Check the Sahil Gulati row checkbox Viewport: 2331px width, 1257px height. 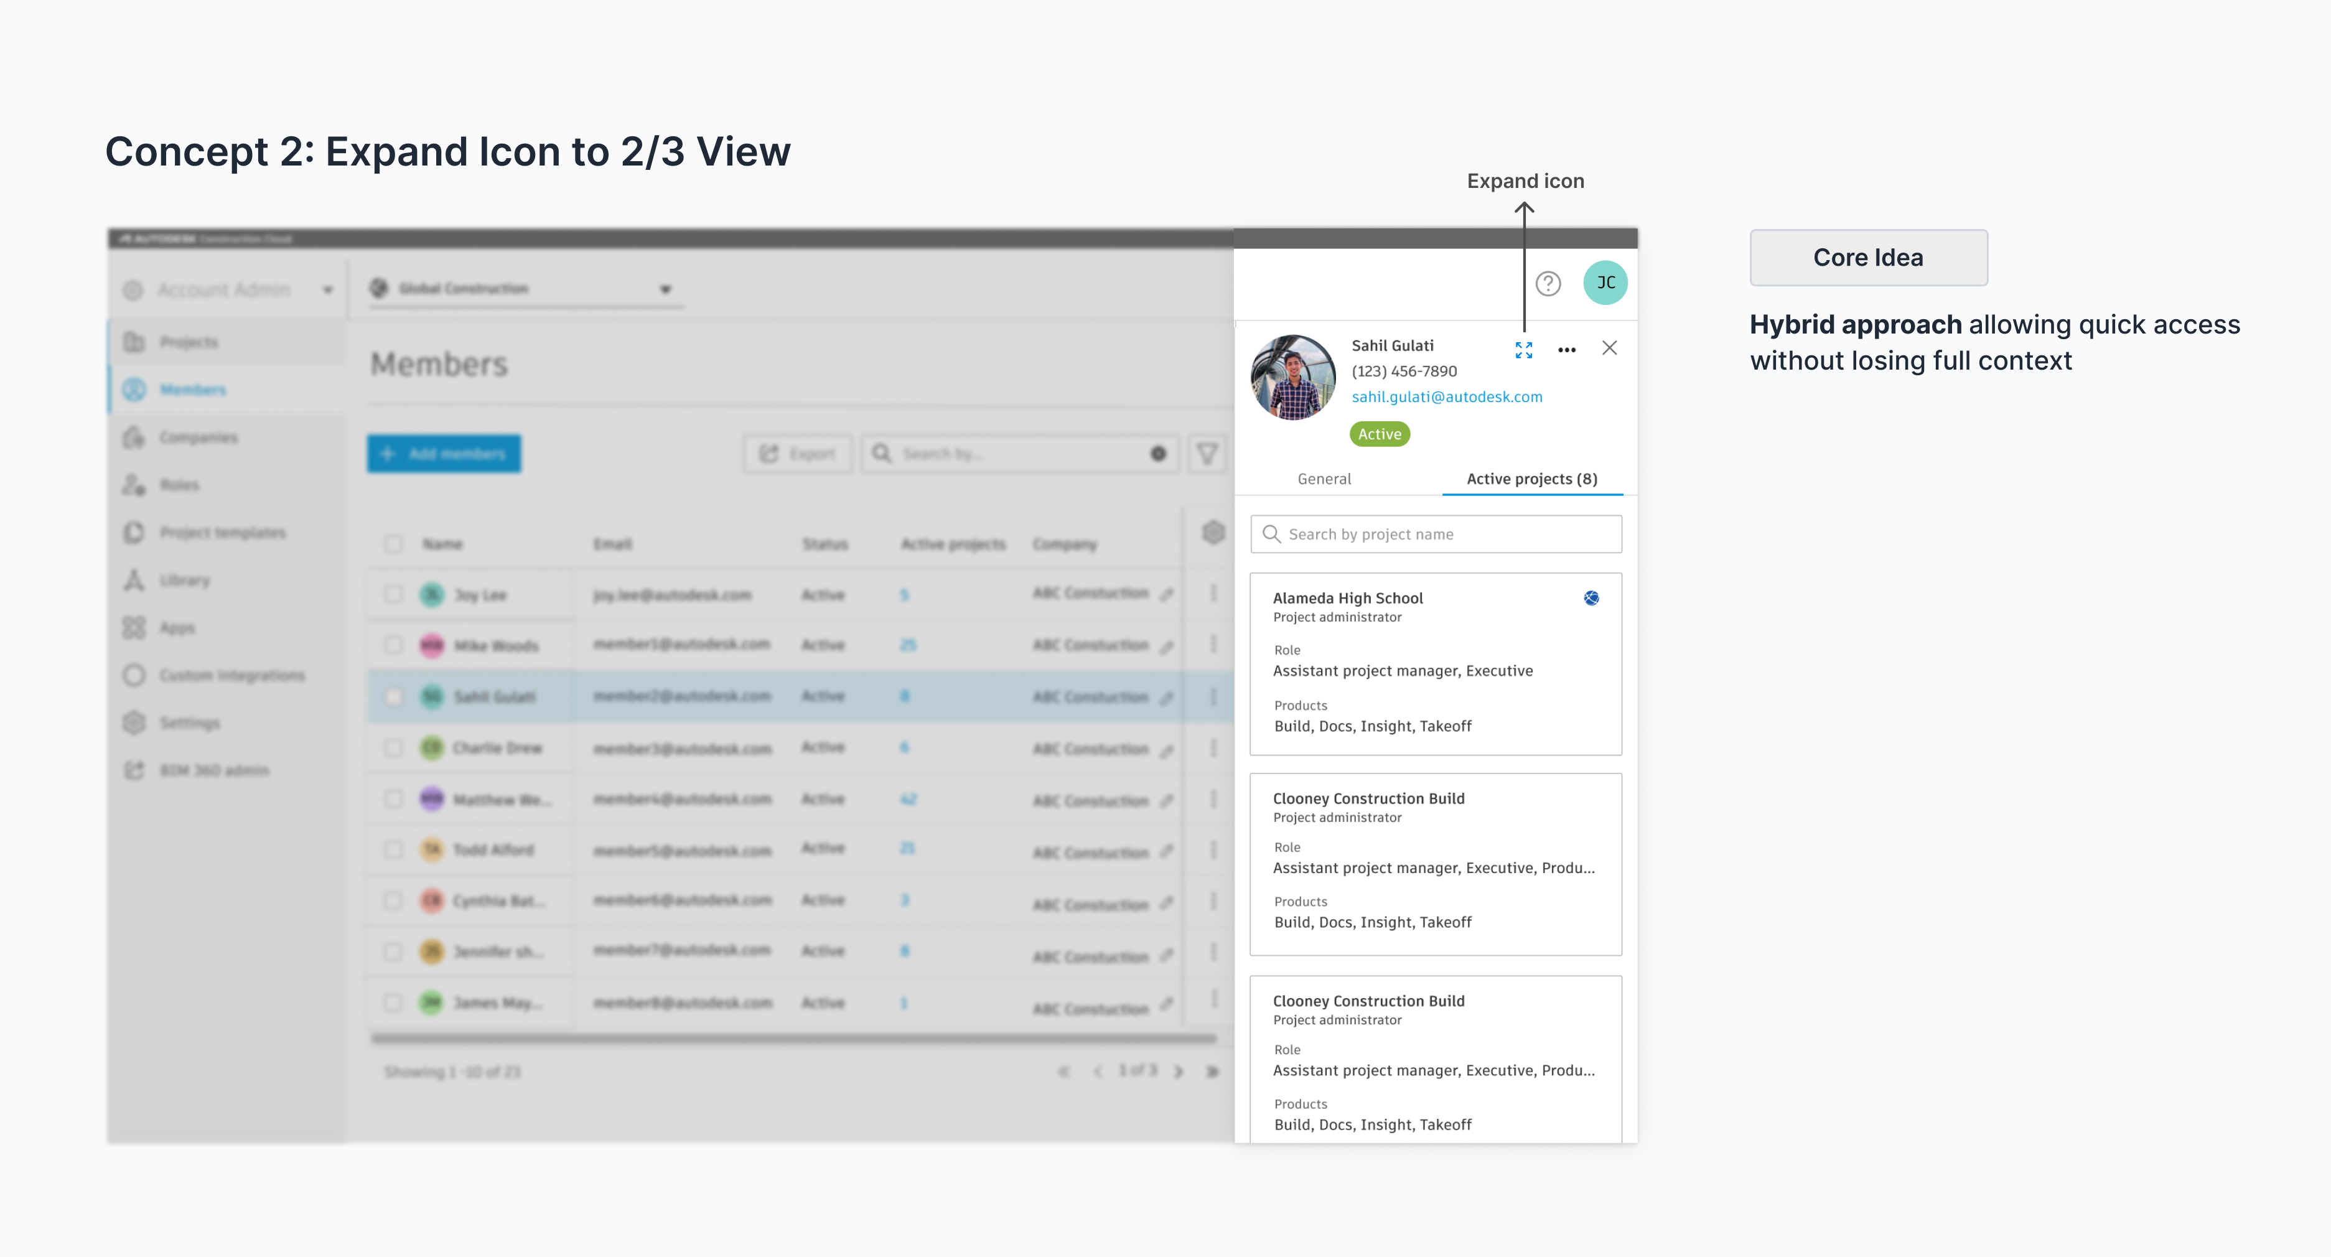click(393, 696)
